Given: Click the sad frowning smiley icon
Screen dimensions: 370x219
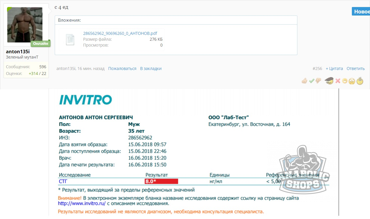Looking at the screenshot, I should (352, 81).
